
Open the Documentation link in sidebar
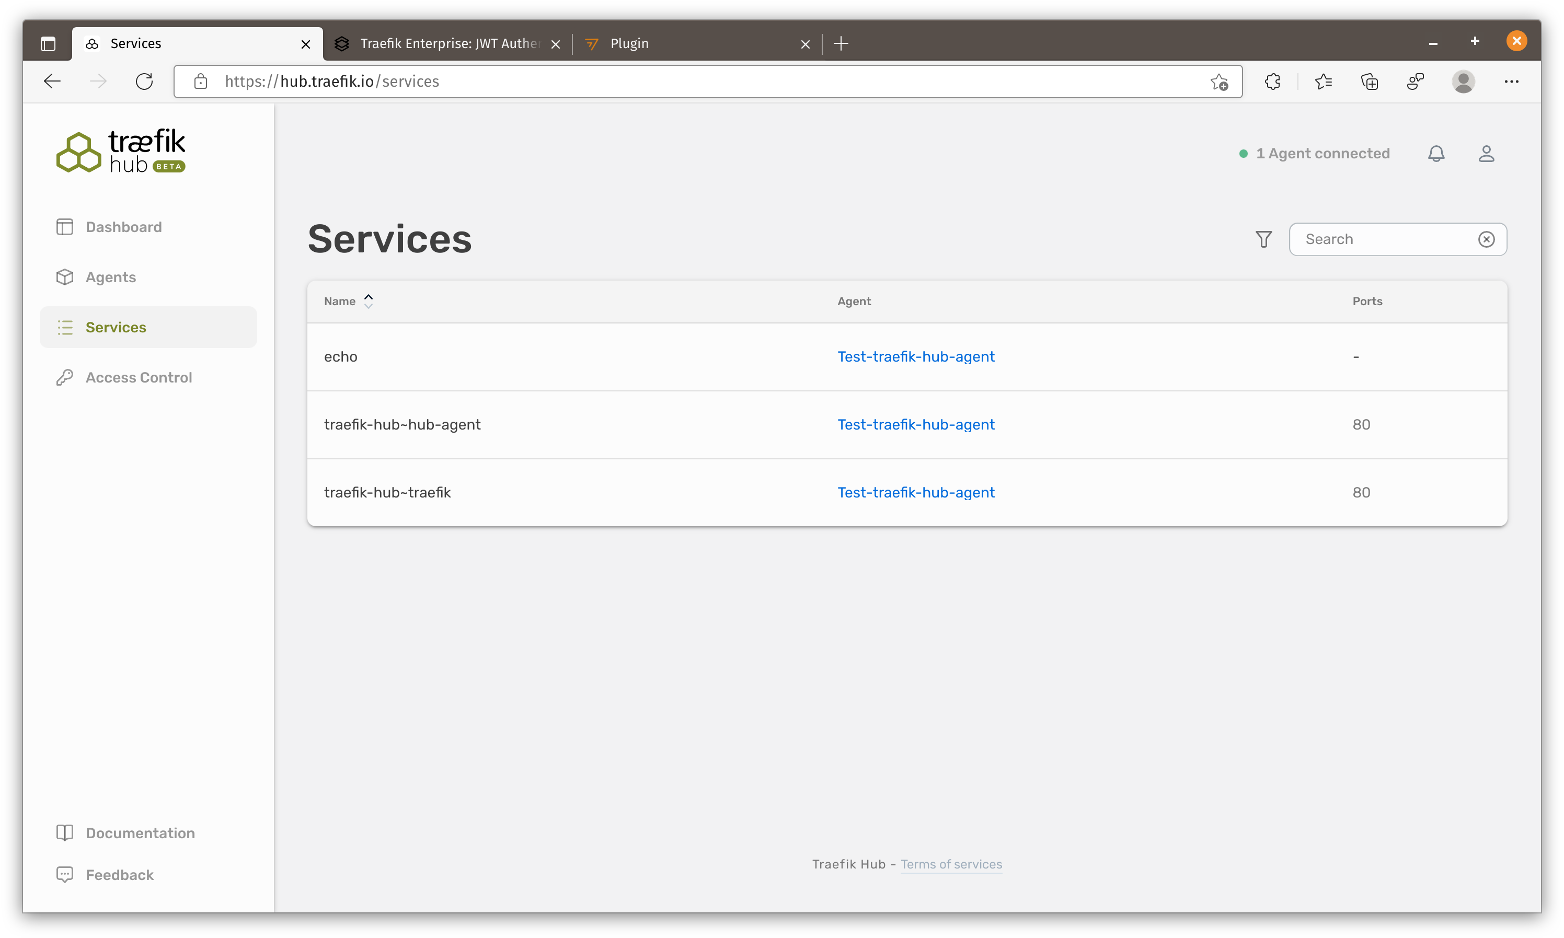(x=140, y=833)
